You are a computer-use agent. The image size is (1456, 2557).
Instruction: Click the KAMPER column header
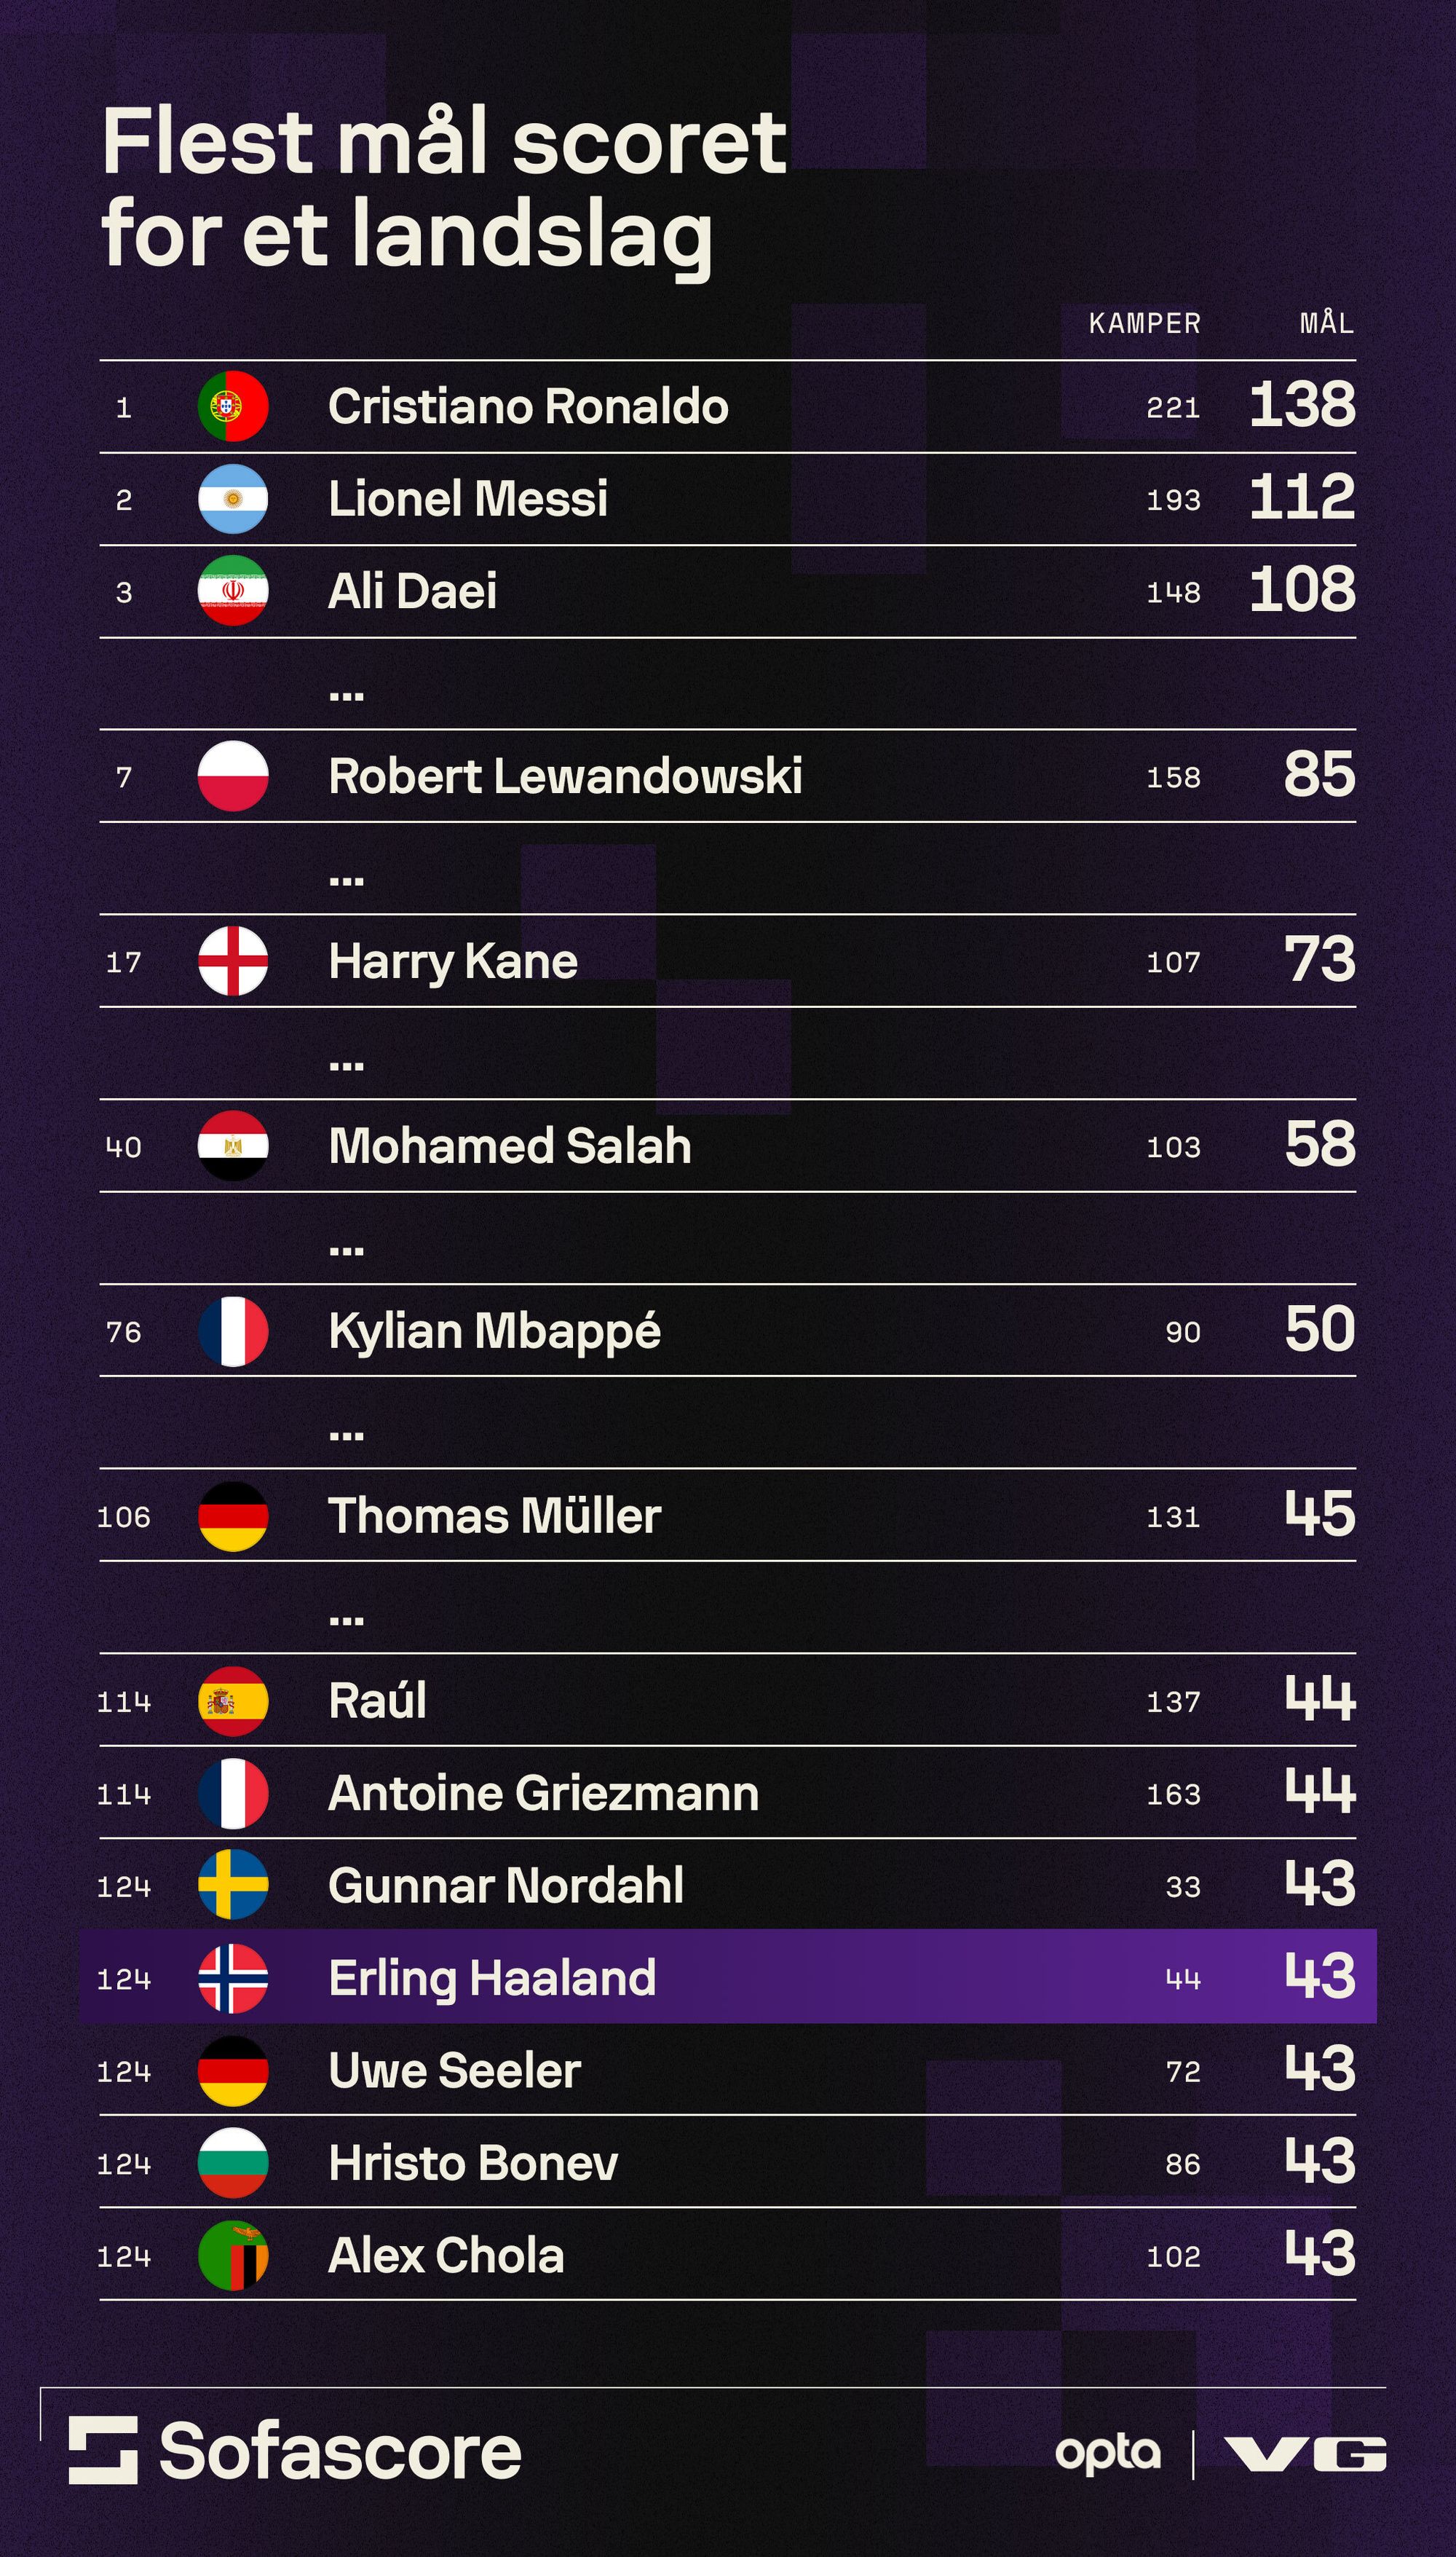click(1144, 323)
